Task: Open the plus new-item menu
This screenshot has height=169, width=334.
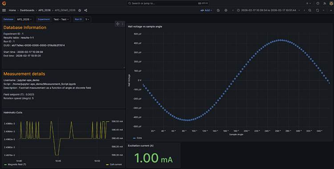Action: click(308, 3)
